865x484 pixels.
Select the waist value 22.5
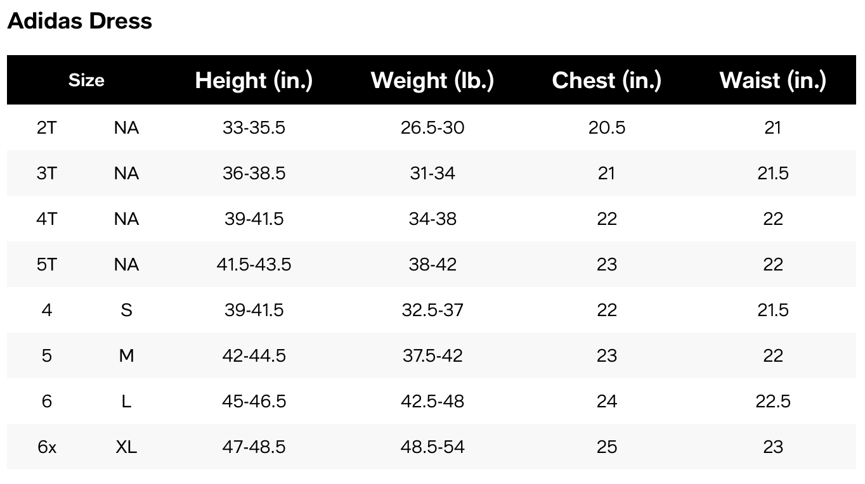pos(773,402)
